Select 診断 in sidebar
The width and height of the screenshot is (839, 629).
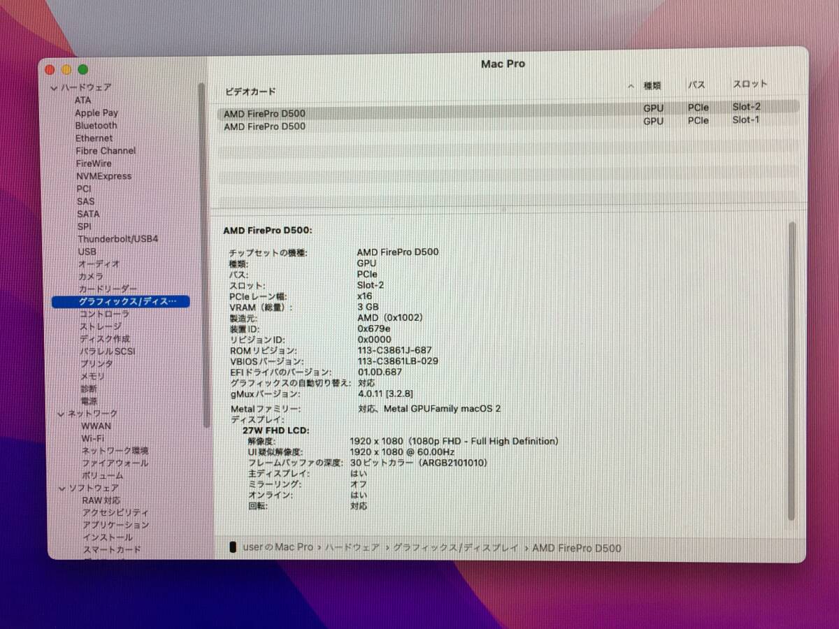tap(89, 389)
